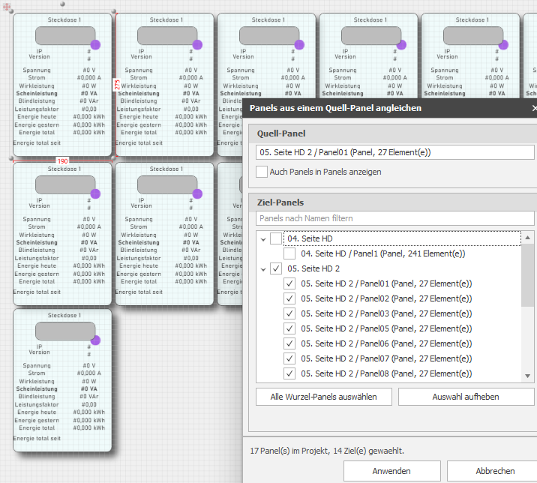Uncheck the Panel02 target checkbox
This screenshot has width=537, height=483.
tap(289, 298)
